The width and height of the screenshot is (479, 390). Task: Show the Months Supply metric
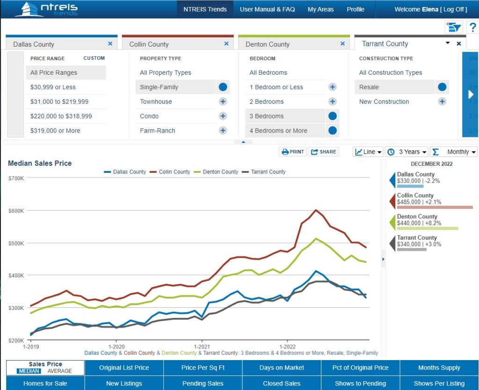click(x=439, y=368)
